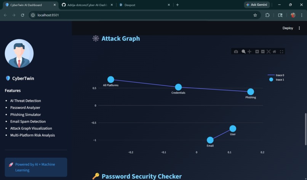
Task: Click the site information icon in address bar
Action: coord(33,15)
